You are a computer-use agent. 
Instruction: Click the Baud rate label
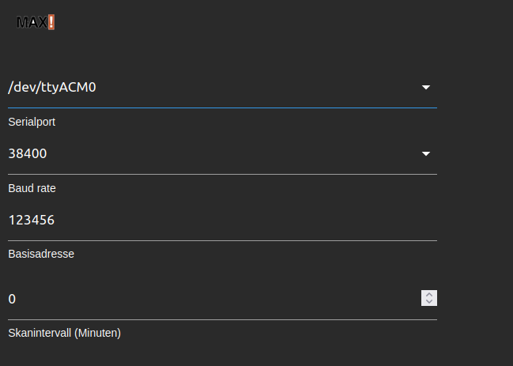pyautogui.click(x=32, y=188)
